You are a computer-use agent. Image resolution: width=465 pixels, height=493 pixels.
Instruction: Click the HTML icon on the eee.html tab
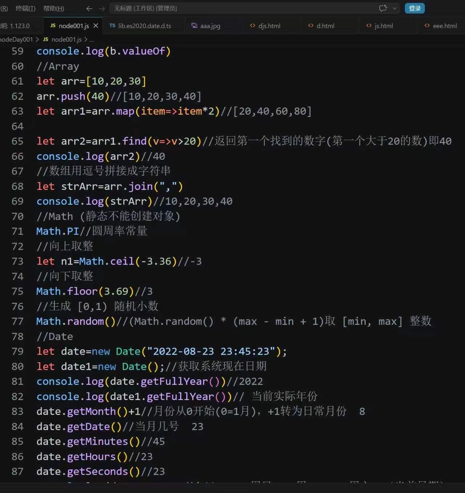click(x=427, y=26)
